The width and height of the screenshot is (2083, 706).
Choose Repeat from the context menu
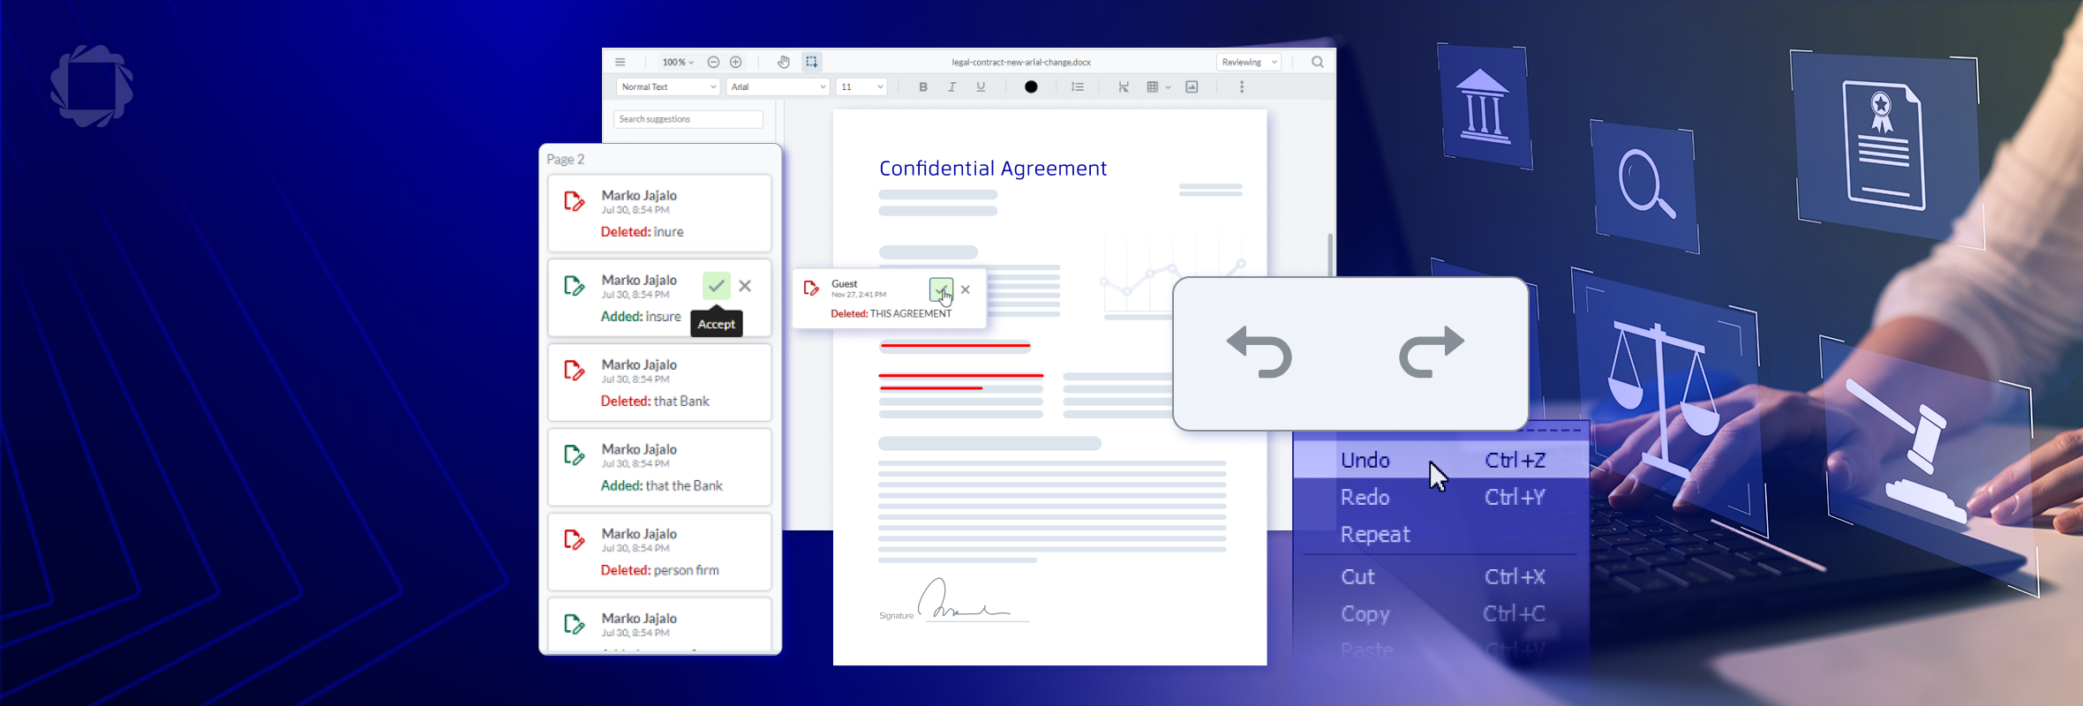pyautogui.click(x=1441, y=535)
